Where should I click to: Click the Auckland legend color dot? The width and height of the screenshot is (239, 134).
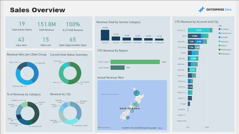coord(220,29)
